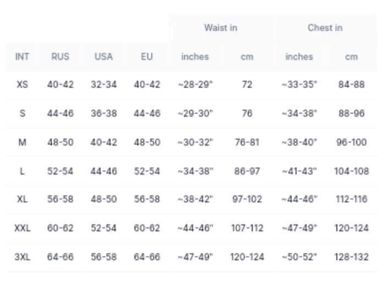This screenshot has height=282, width=385.
Task: Click the USA size 48-50 cell
Action: [x=103, y=199]
